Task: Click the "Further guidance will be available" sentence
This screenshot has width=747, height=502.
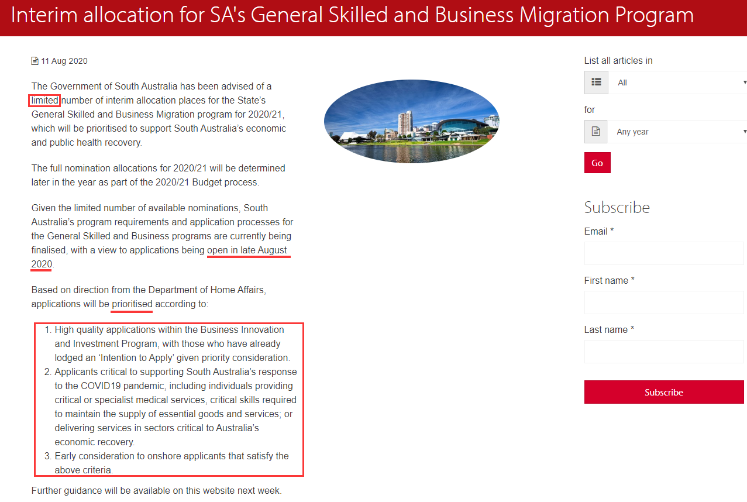Action: pyautogui.click(x=156, y=490)
